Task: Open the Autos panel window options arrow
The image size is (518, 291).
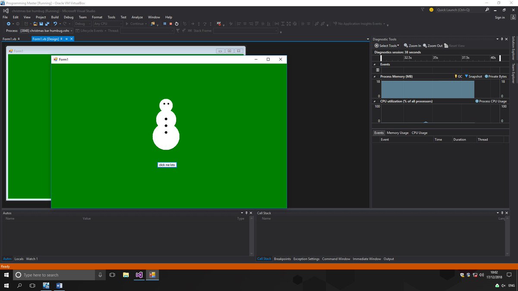Action: point(242,213)
